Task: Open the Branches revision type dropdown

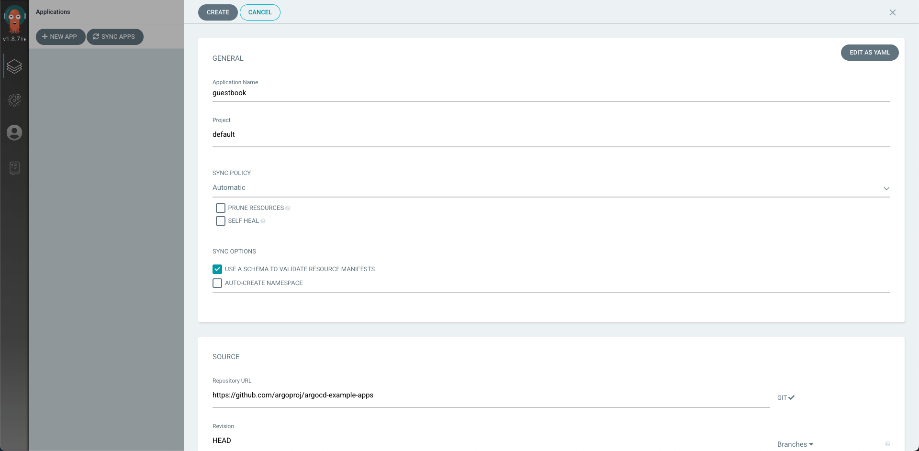Action: pos(795,444)
